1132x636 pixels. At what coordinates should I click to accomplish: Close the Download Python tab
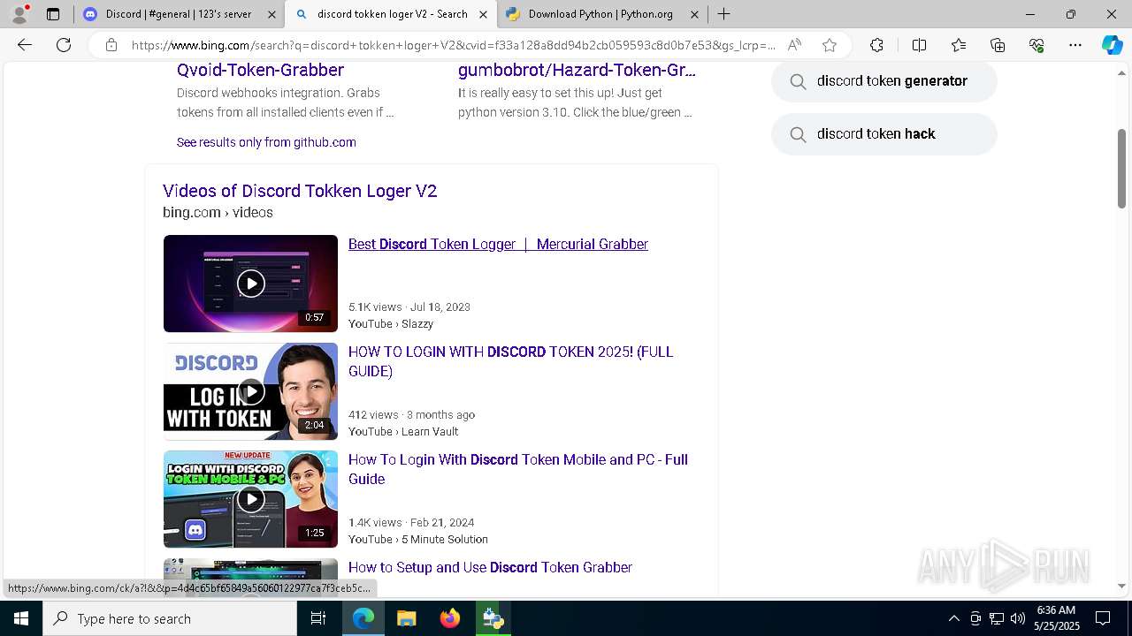694,14
